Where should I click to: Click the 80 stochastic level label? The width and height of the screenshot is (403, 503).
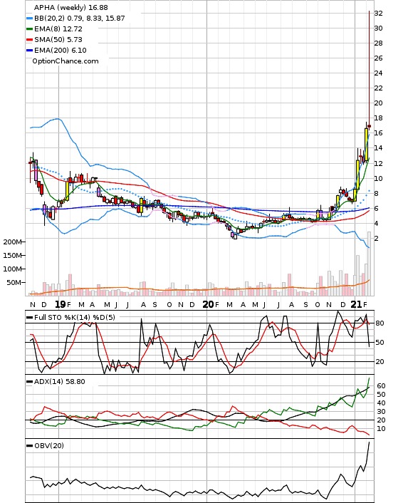click(380, 323)
